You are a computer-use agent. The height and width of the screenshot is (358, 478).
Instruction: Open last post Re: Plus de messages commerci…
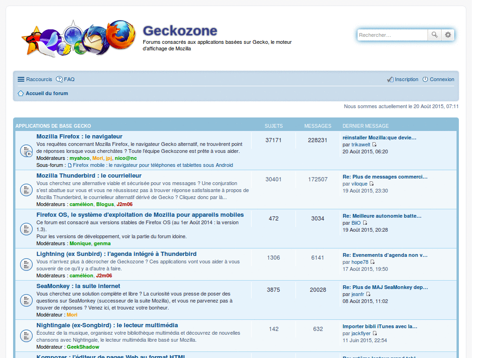pyautogui.click(x=385, y=177)
